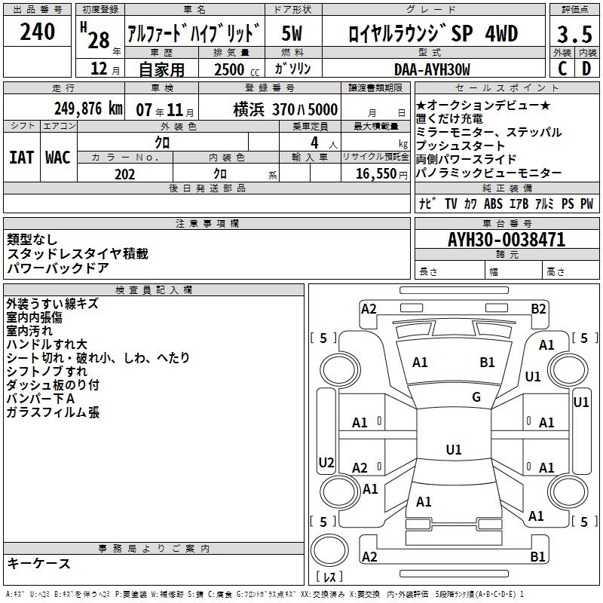Click the lot number 240 field

click(x=37, y=32)
